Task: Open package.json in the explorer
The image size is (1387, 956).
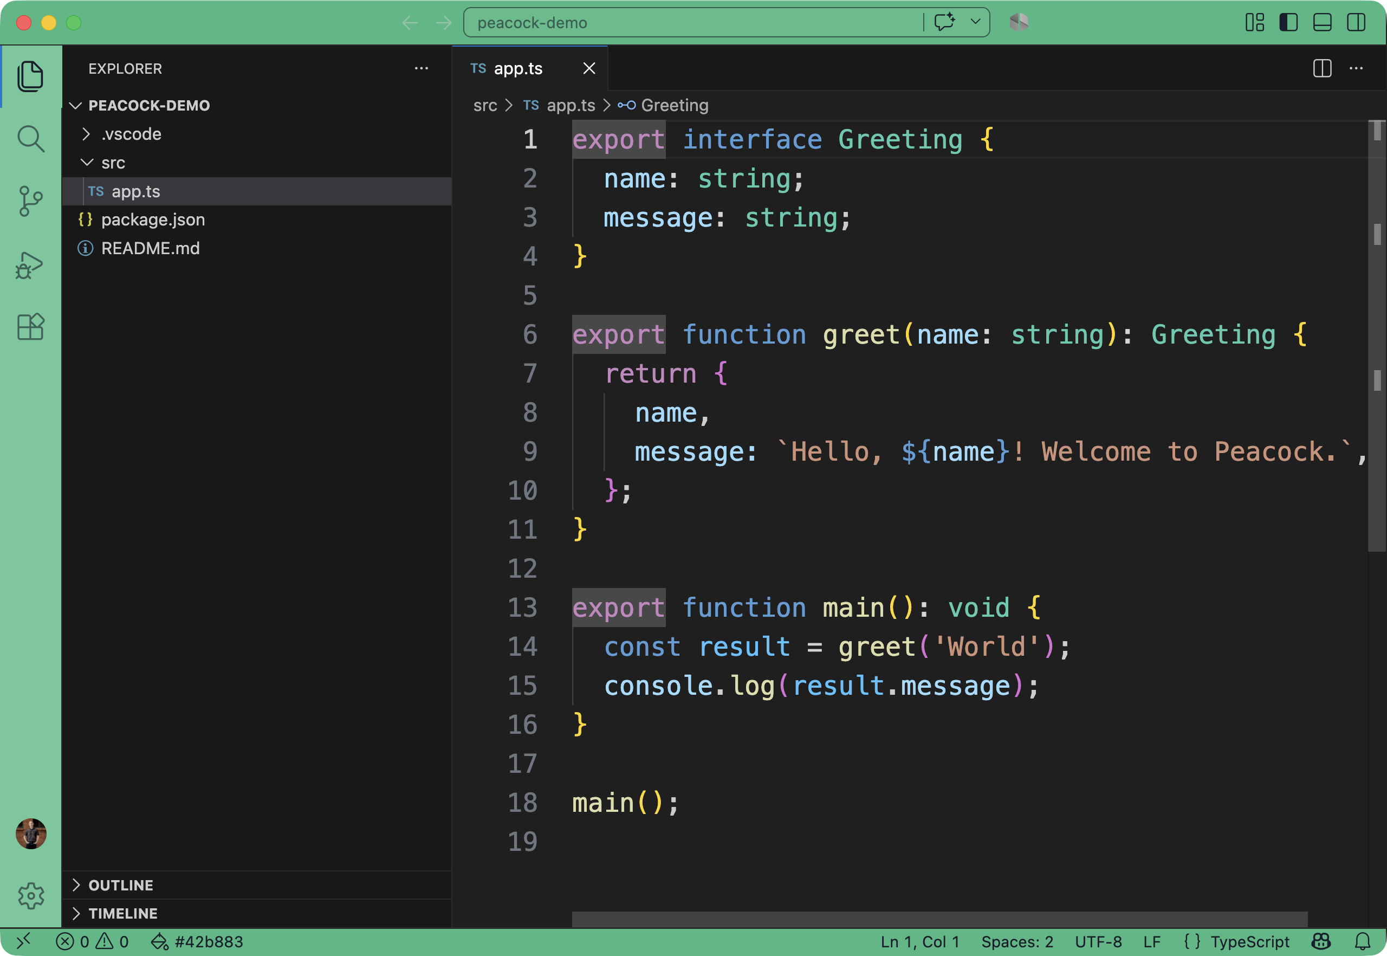Action: [257, 220]
